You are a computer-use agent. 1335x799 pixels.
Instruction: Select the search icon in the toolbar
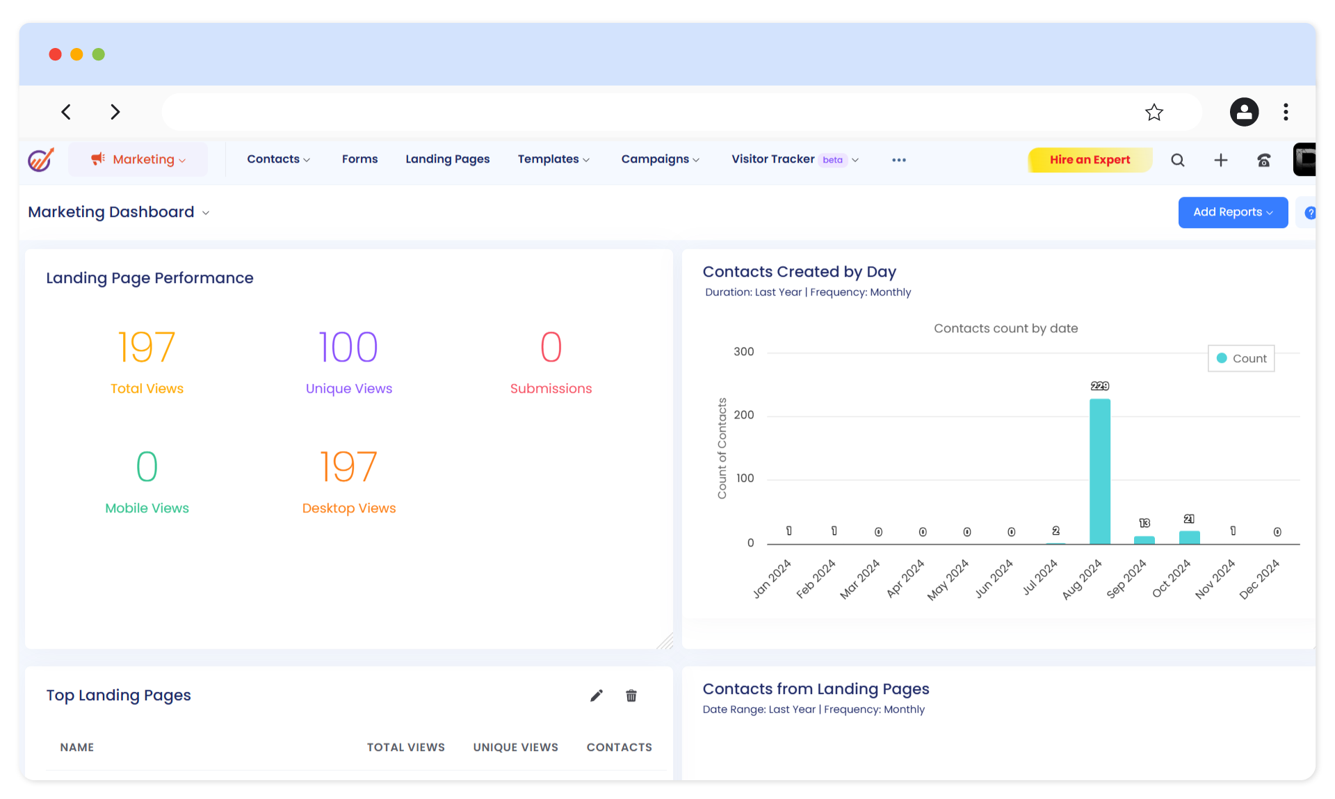pos(1178,159)
